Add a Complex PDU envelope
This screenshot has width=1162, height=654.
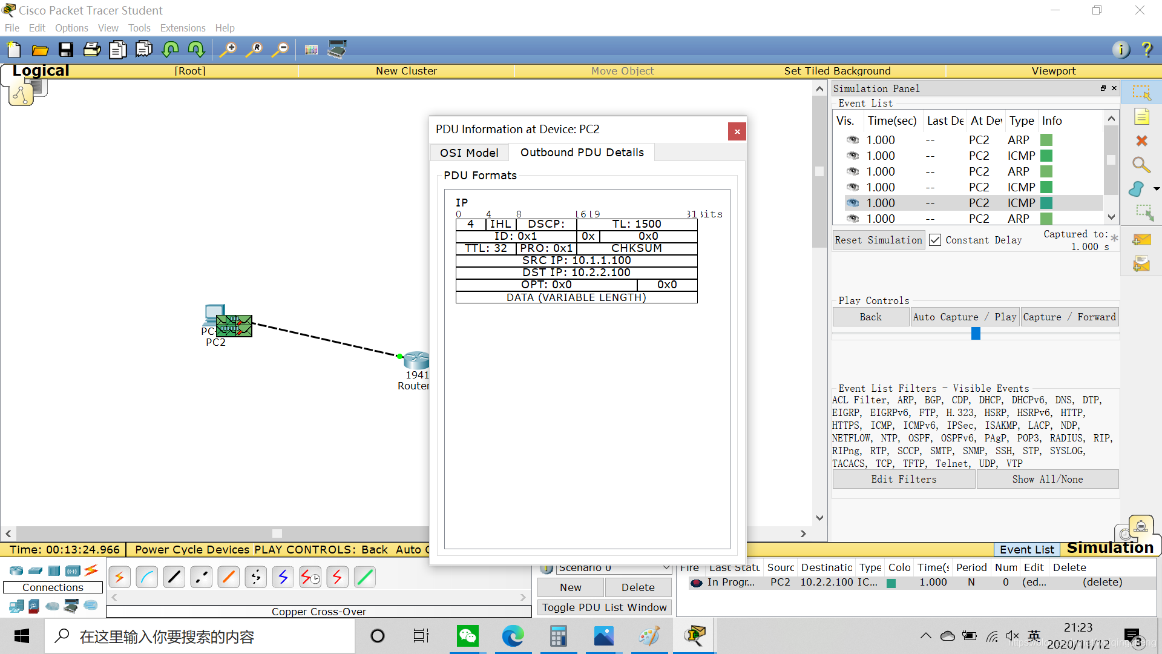pos(1141,264)
